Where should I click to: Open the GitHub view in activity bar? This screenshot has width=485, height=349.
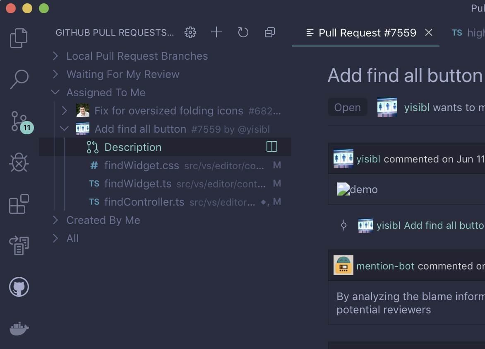click(x=19, y=287)
